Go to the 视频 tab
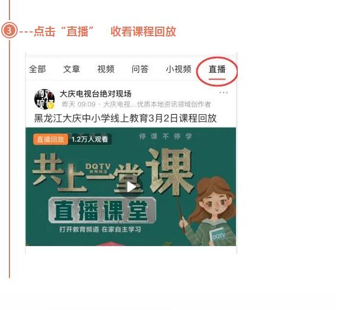Image resolution: width=343 pixels, height=310 pixels. pyautogui.click(x=106, y=69)
